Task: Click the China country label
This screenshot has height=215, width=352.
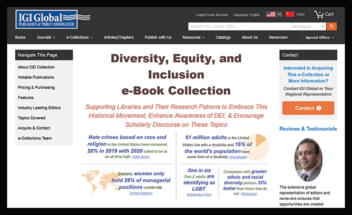Action: [x=300, y=14]
